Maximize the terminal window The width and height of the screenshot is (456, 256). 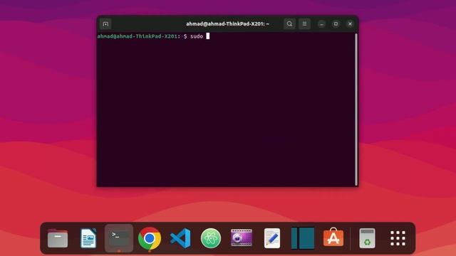click(336, 23)
